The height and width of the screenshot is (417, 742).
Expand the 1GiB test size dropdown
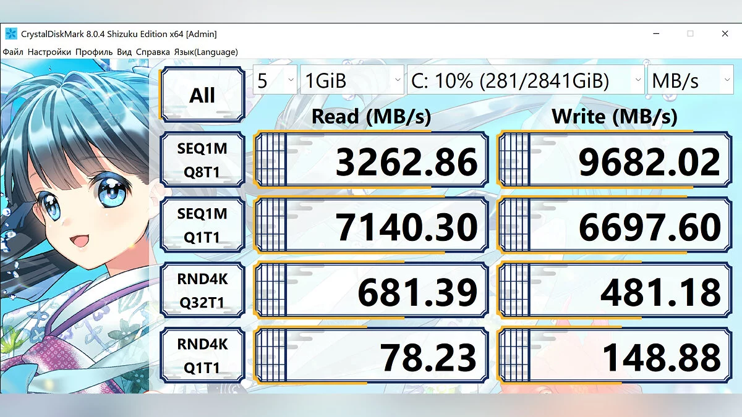pos(352,81)
